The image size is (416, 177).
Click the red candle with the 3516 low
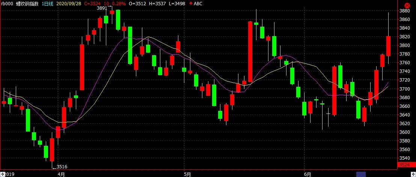click(x=52, y=150)
